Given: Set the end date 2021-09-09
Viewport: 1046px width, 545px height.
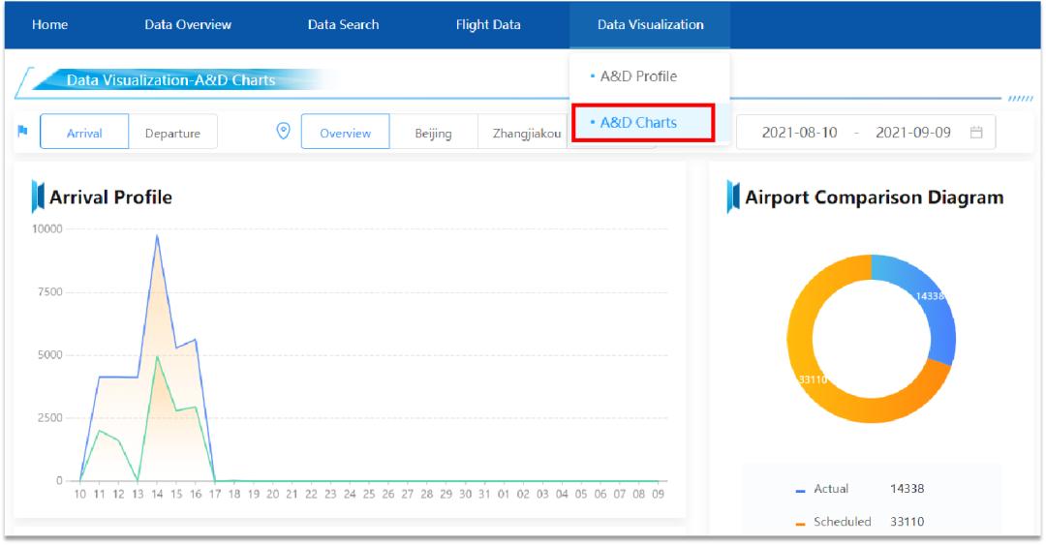Looking at the screenshot, I should click(913, 132).
